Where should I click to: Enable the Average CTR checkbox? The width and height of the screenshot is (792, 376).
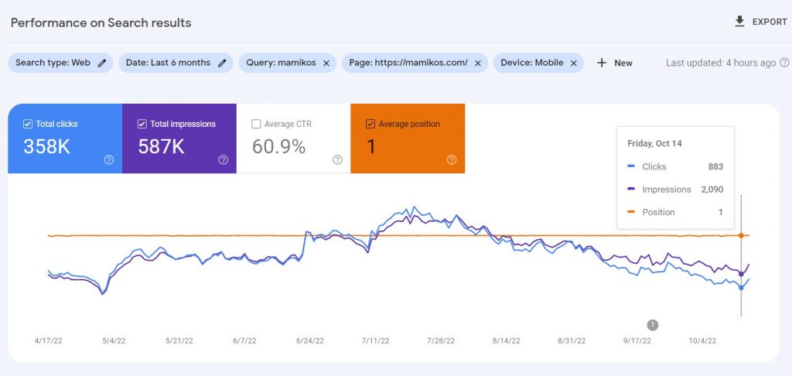[x=256, y=124]
